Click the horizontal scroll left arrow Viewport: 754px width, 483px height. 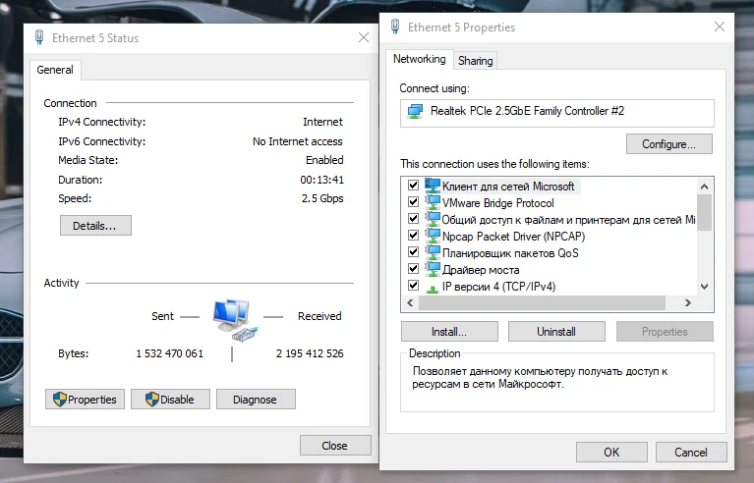410,302
